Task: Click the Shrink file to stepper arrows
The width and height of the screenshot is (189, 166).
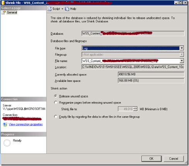Action: (x=135, y=109)
